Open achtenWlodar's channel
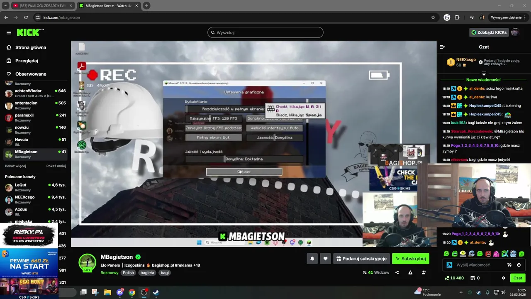This screenshot has height=299, width=531. pyautogui.click(x=35, y=93)
